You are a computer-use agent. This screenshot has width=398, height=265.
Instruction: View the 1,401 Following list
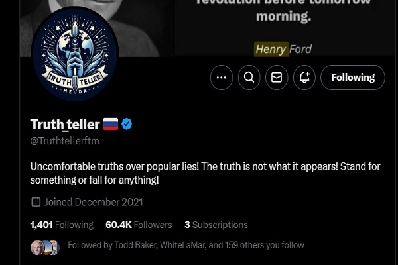tap(62, 225)
